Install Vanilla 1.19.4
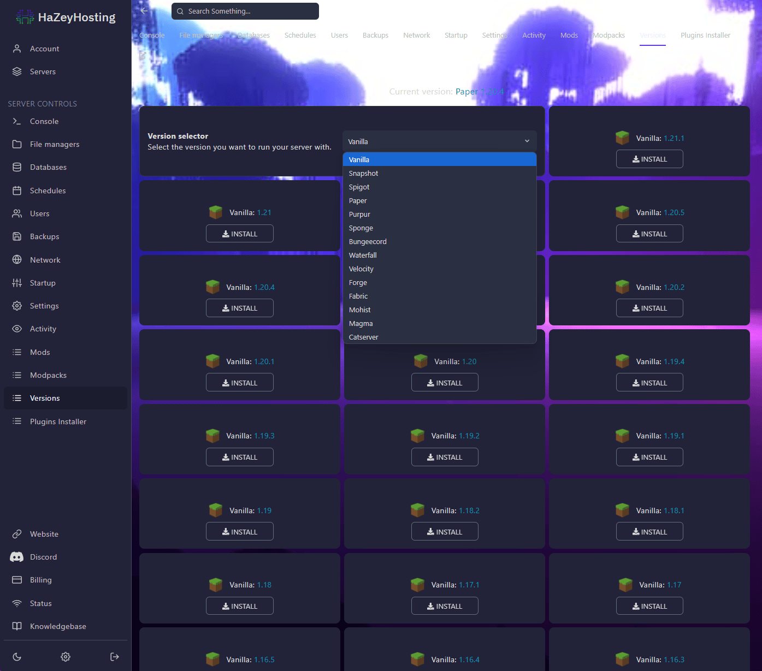Viewport: 762px width, 671px height. (x=649, y=383)
